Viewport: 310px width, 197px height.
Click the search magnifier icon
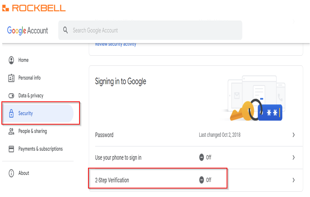point(66,30)
